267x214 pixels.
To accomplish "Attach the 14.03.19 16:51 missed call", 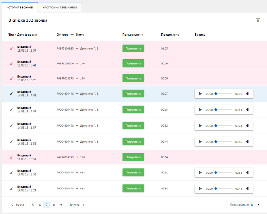I will [133, 157].
